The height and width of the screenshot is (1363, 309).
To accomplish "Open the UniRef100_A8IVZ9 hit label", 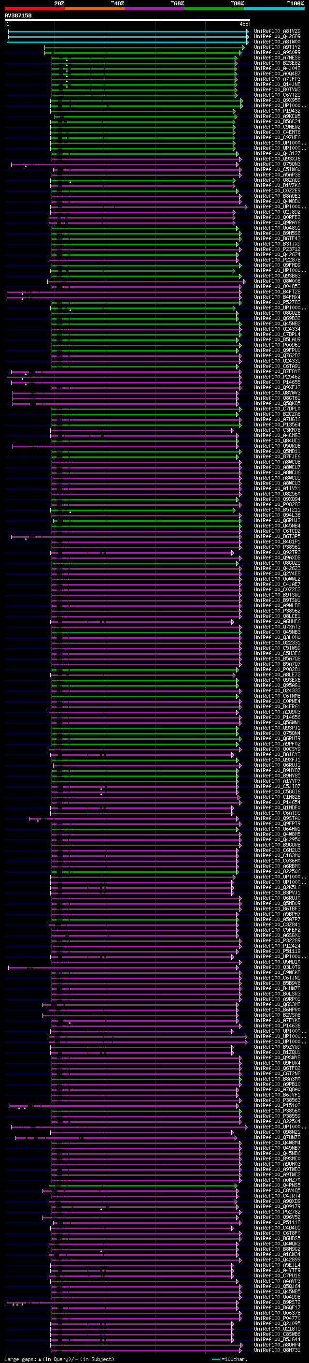I will click(277, 31).
